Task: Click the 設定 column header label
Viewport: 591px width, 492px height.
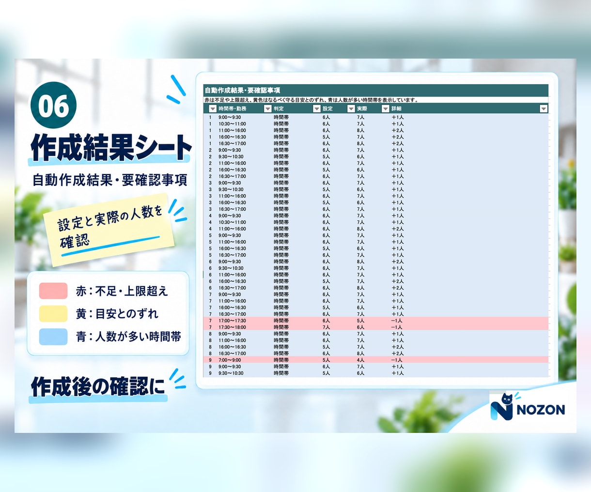Action: 328,109
